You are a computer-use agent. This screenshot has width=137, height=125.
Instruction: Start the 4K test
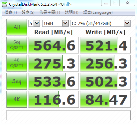pos(17,99)
